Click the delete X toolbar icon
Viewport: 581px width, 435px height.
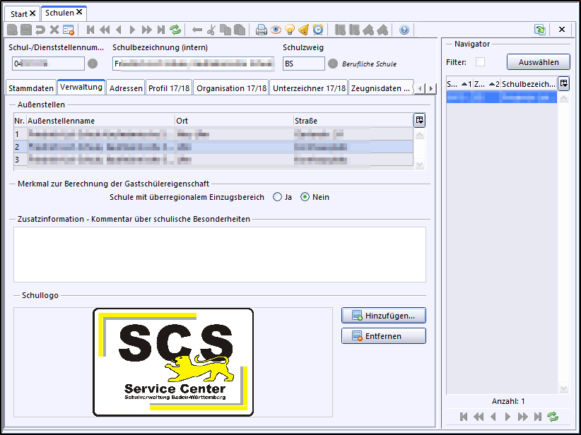click(x=54, y=30)
